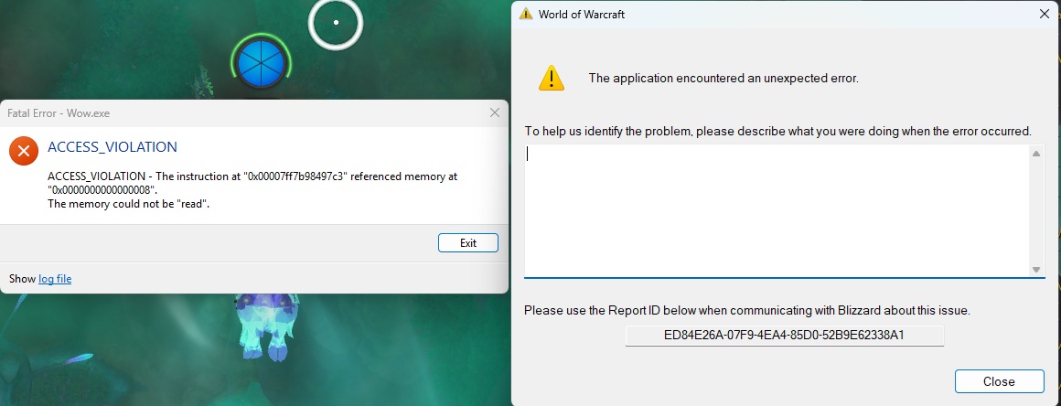Click "Please use the Report ID below" text
The height and width of the screenshot is (406, 1061).
(x=747, y=311)
